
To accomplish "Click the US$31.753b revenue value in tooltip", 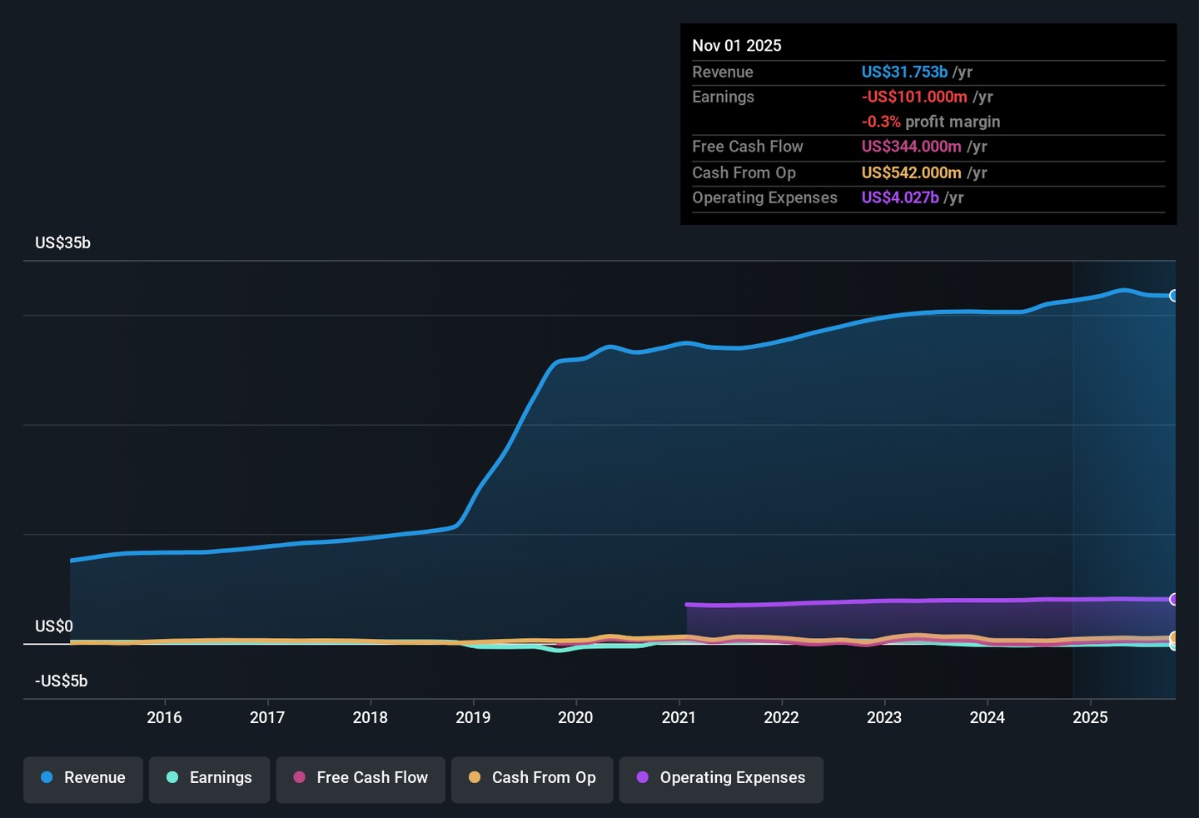I will coord(904,72).
